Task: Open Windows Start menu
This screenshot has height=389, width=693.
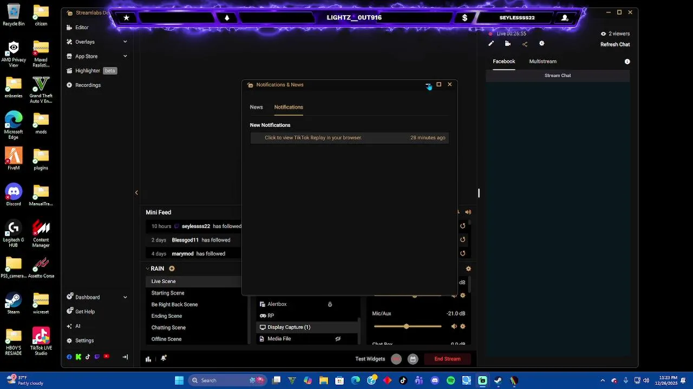Action: pos(179,380)
